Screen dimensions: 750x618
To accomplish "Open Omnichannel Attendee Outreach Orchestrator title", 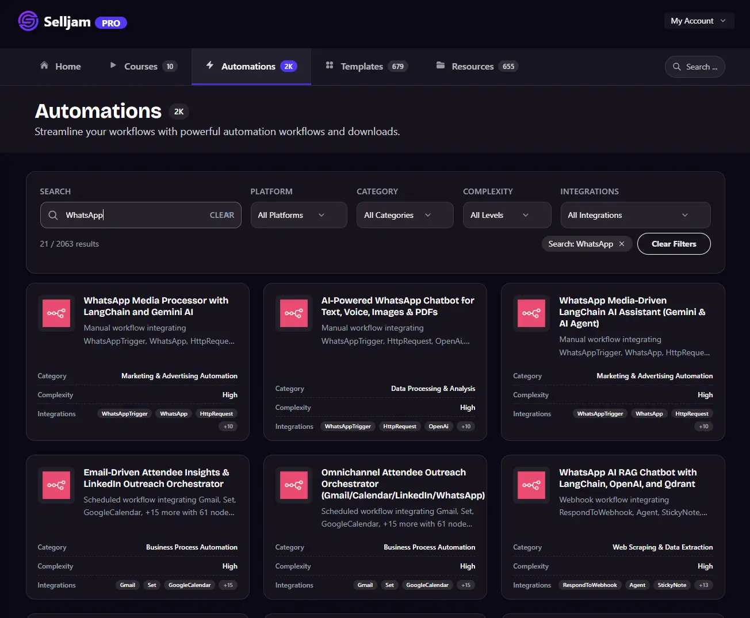I will tap(403, 484).
